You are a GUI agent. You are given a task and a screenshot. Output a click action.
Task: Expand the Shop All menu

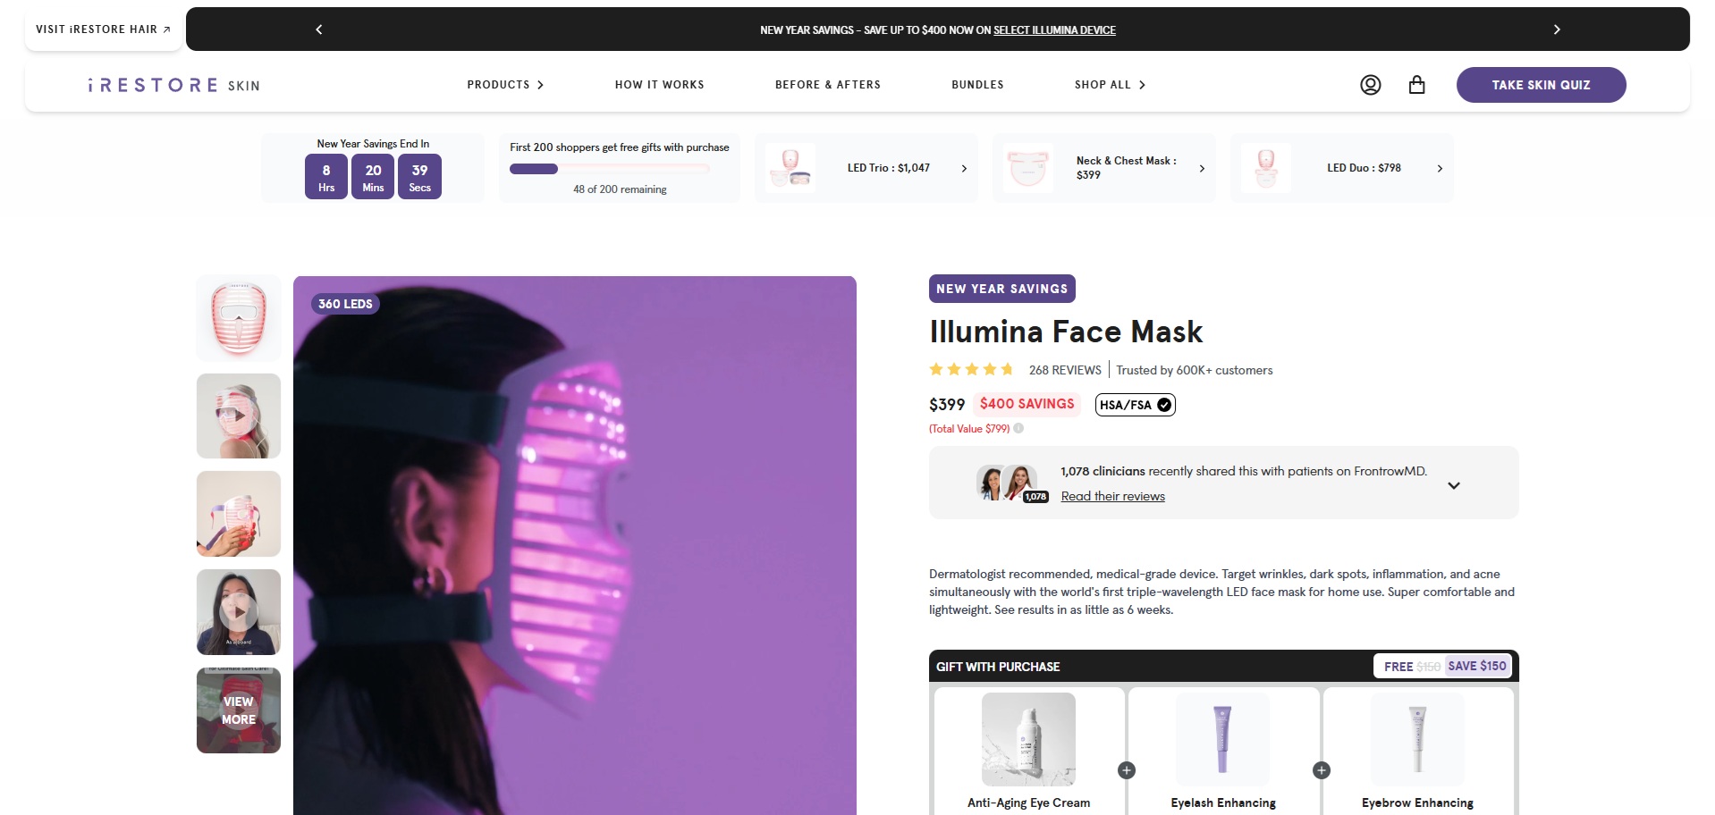coord(1110,85)
